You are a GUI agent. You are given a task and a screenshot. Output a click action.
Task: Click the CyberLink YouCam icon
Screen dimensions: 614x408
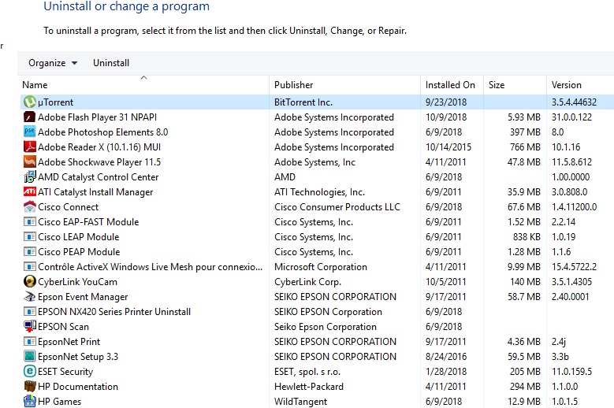[29, 281]
